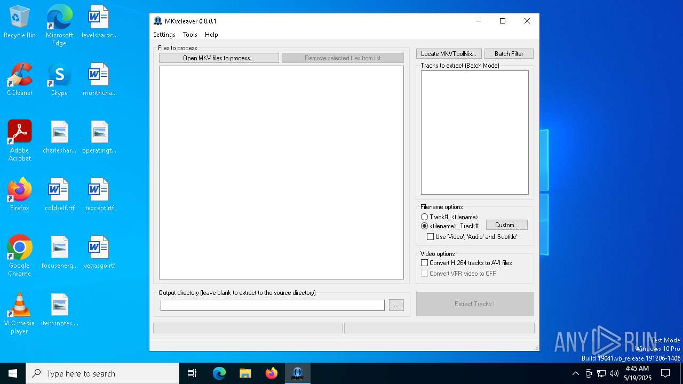The width and height of the screenshot is (683, 384).
Task: Click the Locate MKVToolNix button
Action: pyautogui.click(x=449, y=54)
